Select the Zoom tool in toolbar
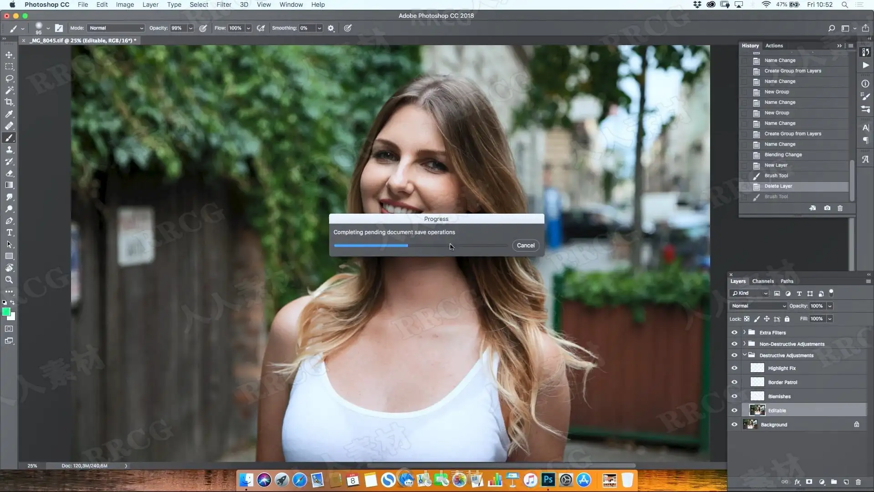Viewport: 874px width, 492px height. [9, 280]
